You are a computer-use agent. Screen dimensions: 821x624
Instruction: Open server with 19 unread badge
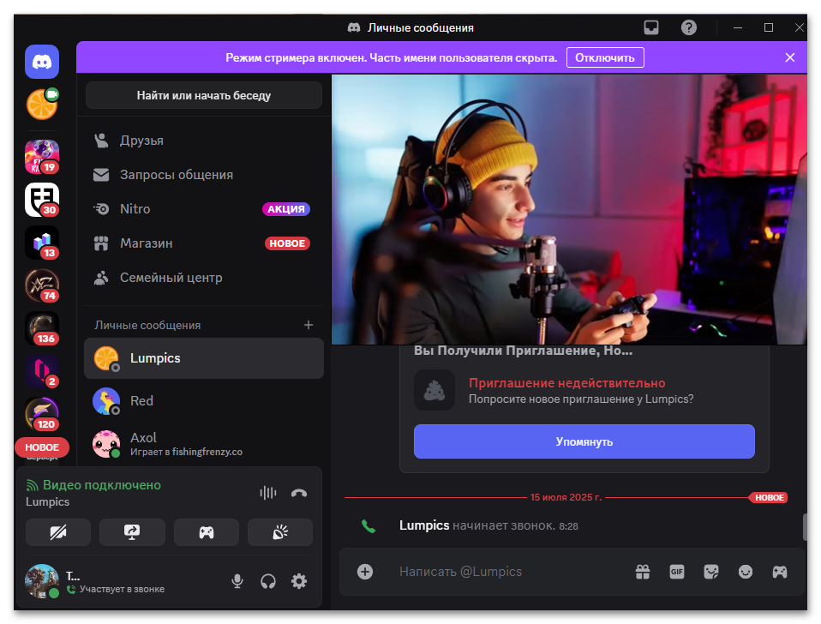[x=42, y=157]
